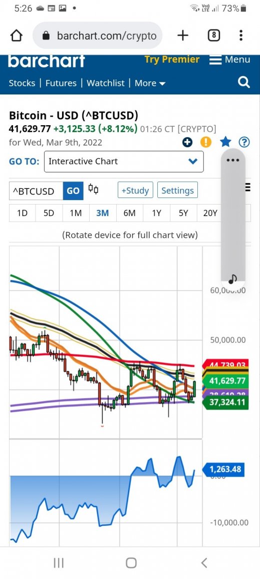Viewport: 260px width, 579px height.
Task: Select the 1Y chart range
Action: point(156,213)
